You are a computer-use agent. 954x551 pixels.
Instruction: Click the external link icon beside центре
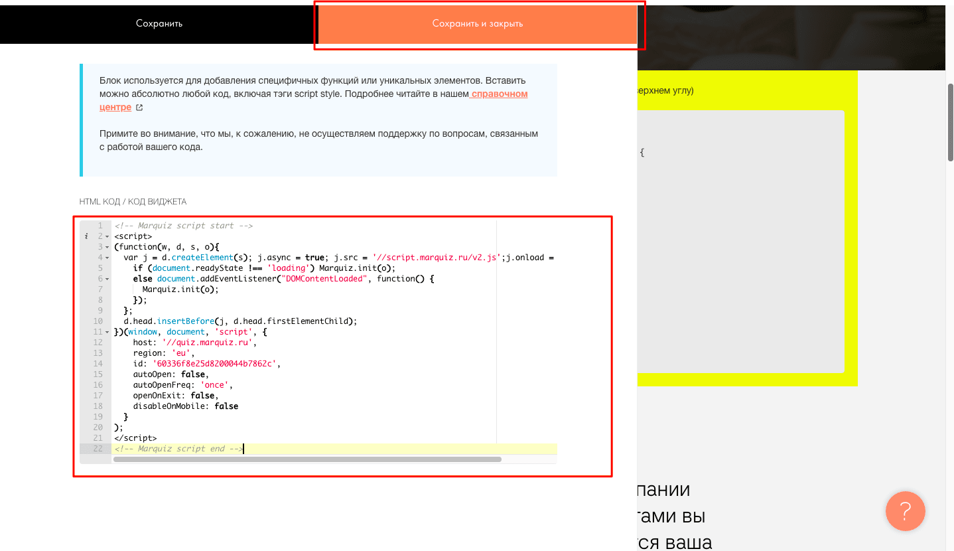point(139,108)
